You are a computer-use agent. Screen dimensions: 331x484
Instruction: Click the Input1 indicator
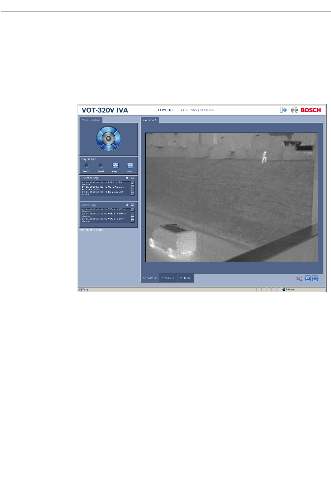[86, 166]
